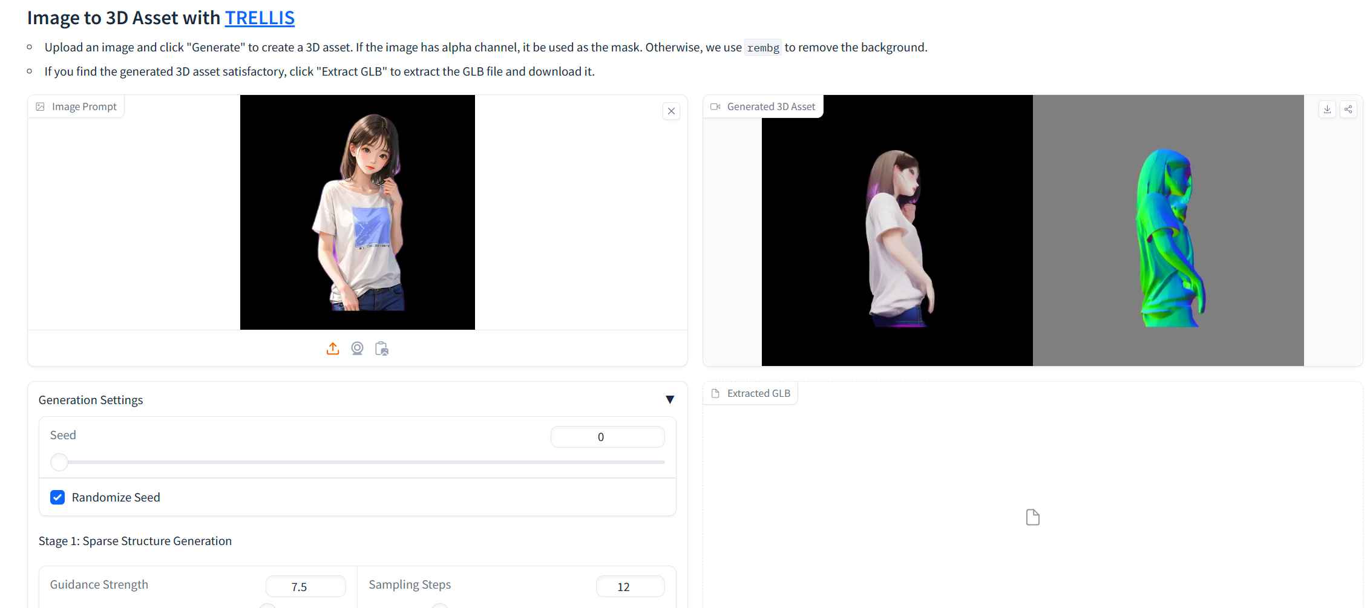Click the Generated 3D Asset video icon
Image resolution: width=1370 pixels, height=608 pixels.
715,106
